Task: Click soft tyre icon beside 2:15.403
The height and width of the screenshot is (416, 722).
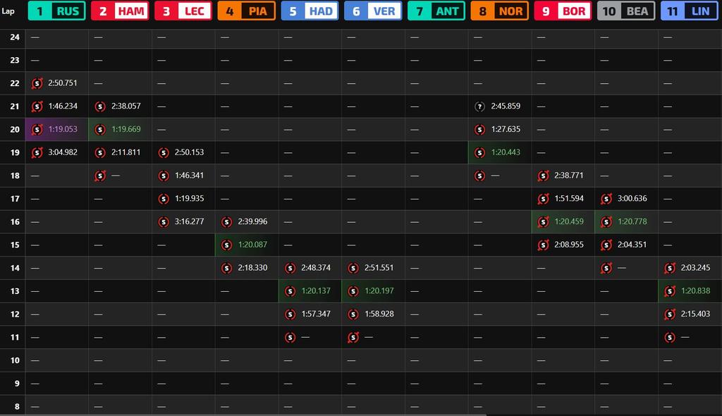Action: pos(670,314)
